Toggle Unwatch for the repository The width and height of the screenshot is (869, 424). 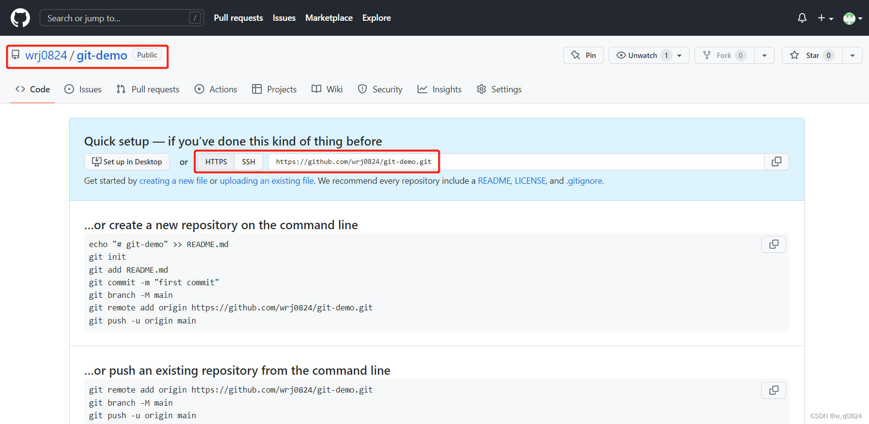click(x=649, y=56)
